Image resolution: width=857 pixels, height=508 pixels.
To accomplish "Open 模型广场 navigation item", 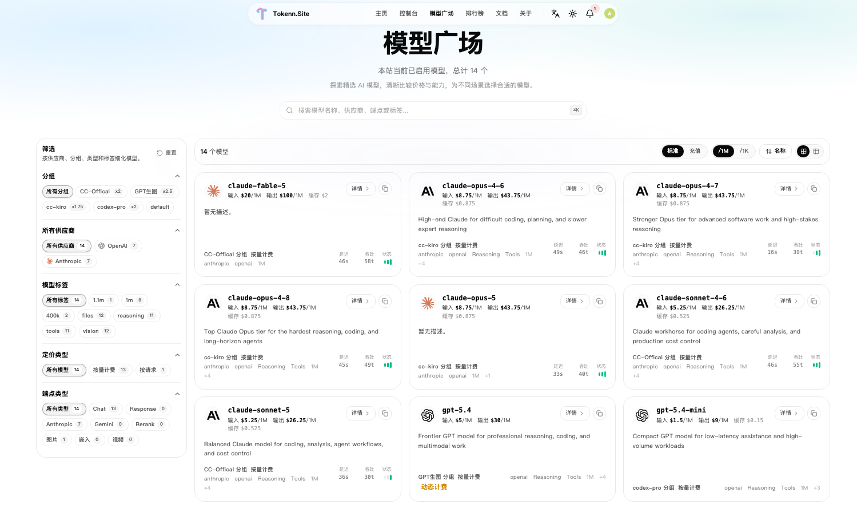I will point(441,14).
